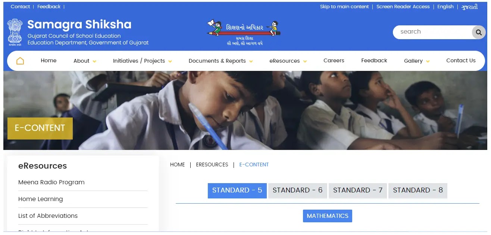Open the Careers menu item
Viewport: 491px width, 235px height.
334,60
